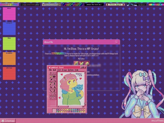Click the 'Hi, I'm Elise' heading text
164x123 pixels.
click(x=81, y=49)
